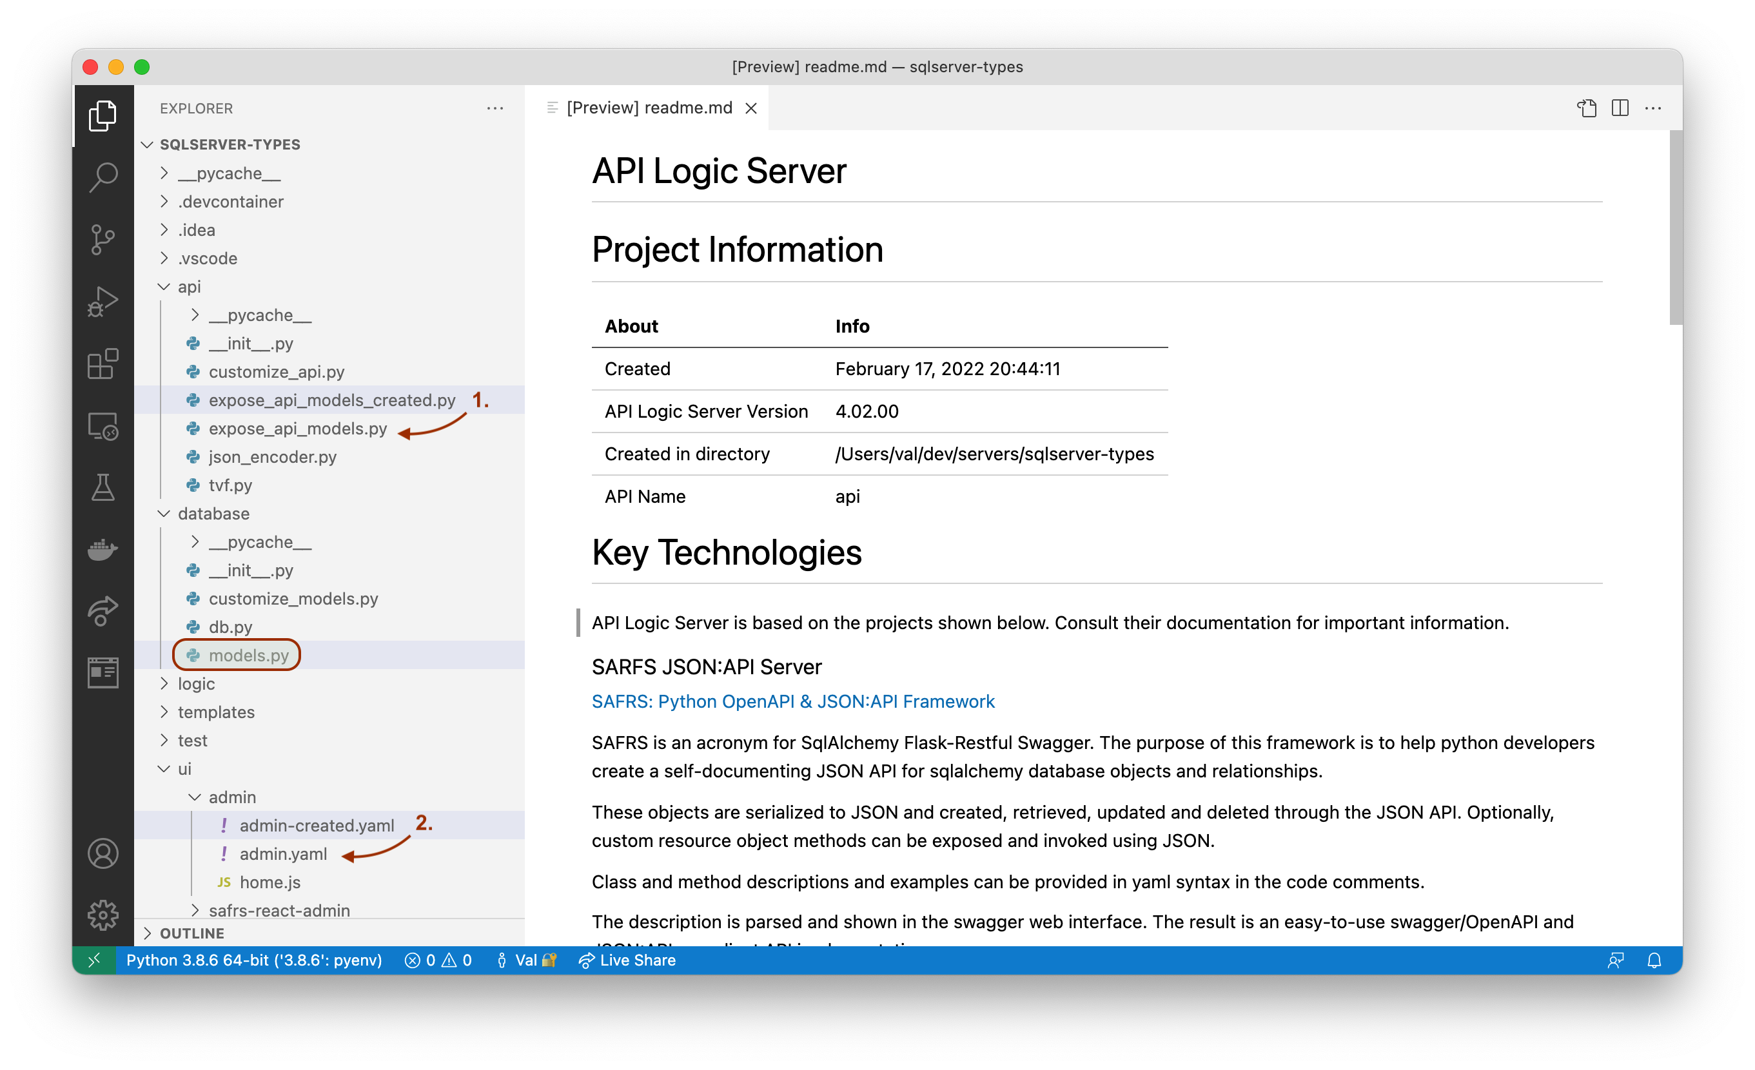
Task: Expand the .idea folder
Action: point(329,230)
